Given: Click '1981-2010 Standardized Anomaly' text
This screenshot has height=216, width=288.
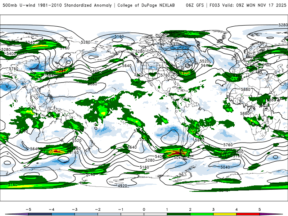Looking at the screenshot, I should point(75,5).
